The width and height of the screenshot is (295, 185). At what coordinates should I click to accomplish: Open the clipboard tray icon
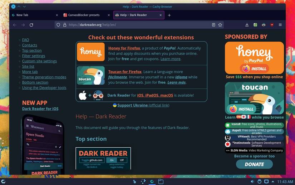tap(260, 182)
